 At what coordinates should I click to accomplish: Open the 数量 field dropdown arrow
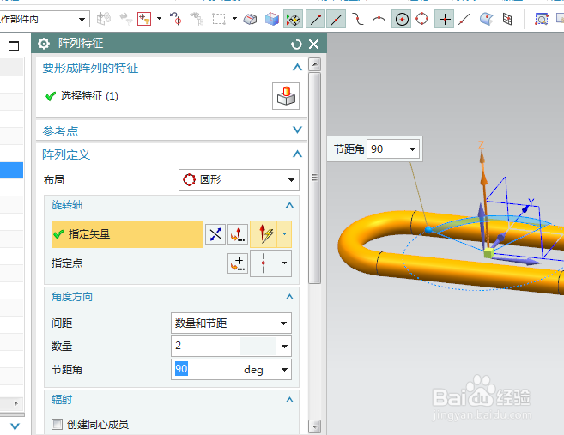coord(284,347)
